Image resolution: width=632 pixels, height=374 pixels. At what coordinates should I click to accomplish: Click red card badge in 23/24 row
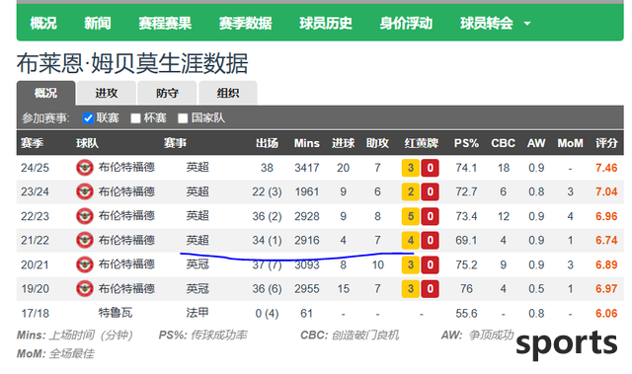coord(431,192)
